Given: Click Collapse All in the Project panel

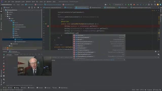Looking at the screenshot, I should [x=35, y=8].
